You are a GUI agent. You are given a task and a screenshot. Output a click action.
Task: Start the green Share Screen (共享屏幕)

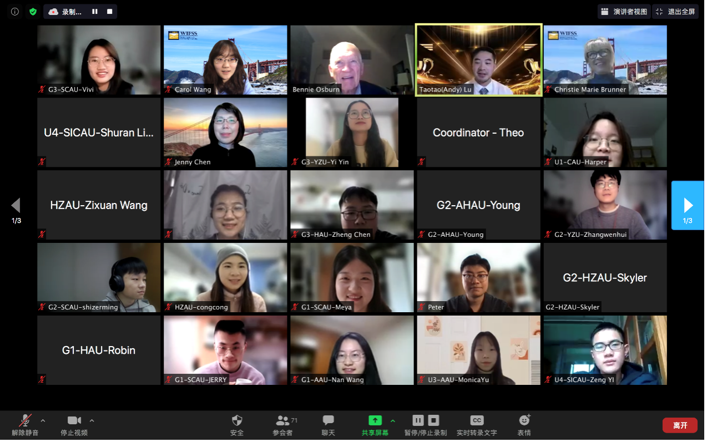pos(375,424)
